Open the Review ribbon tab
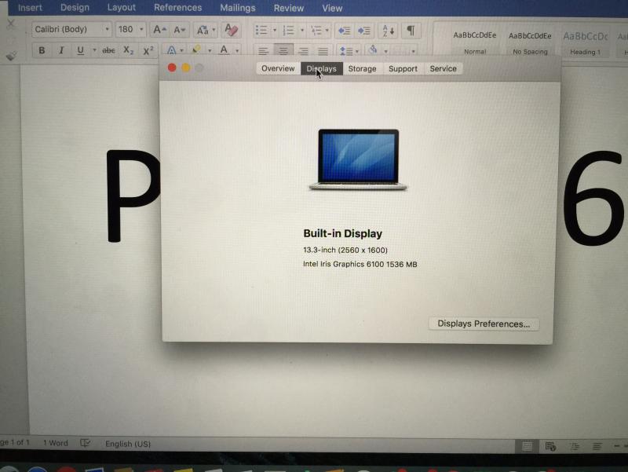 tap(289, 8)
